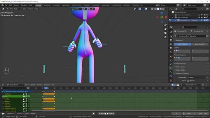Jump to the last frame
Image resolution: width=210 pixels, height=118 pixels.
[113, 114]
